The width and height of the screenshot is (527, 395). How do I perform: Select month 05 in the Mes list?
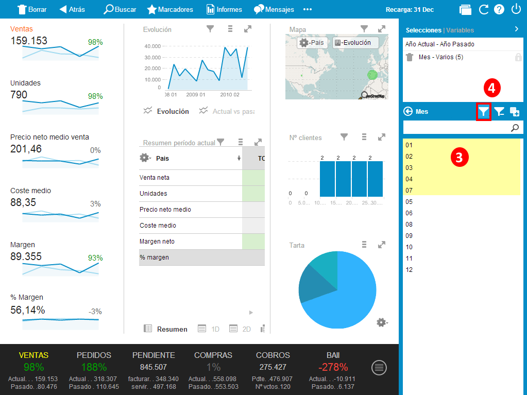[409, 202]
